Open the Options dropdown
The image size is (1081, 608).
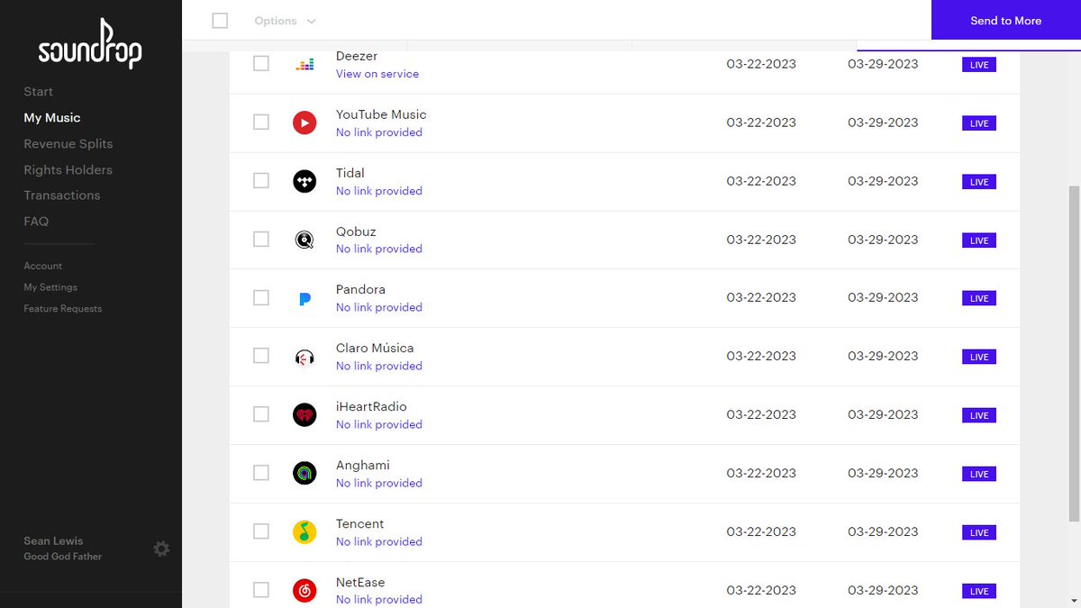(285, 21)
